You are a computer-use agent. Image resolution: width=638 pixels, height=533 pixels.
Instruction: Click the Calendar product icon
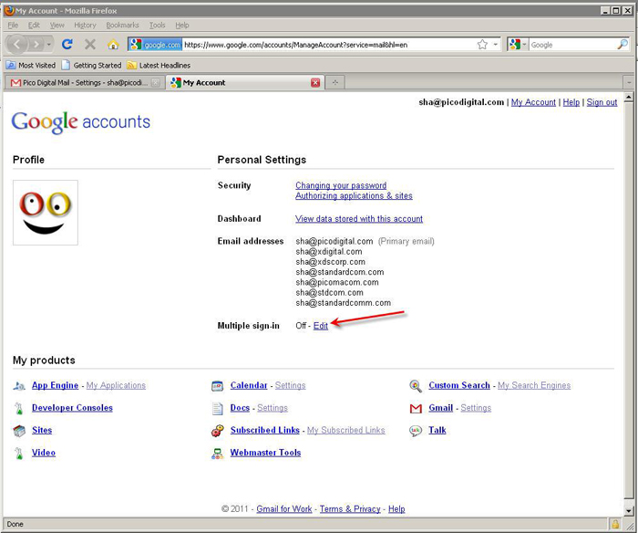[217, 385]
